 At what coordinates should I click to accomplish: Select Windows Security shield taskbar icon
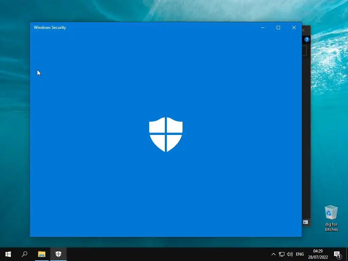click(x=58, y=254)
